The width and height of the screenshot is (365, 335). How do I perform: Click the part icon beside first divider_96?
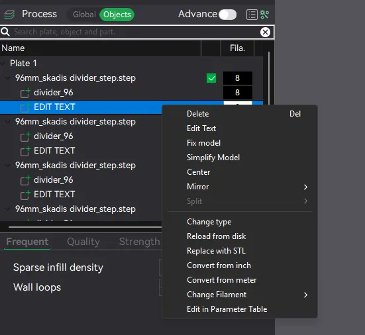tap(25, 93)
